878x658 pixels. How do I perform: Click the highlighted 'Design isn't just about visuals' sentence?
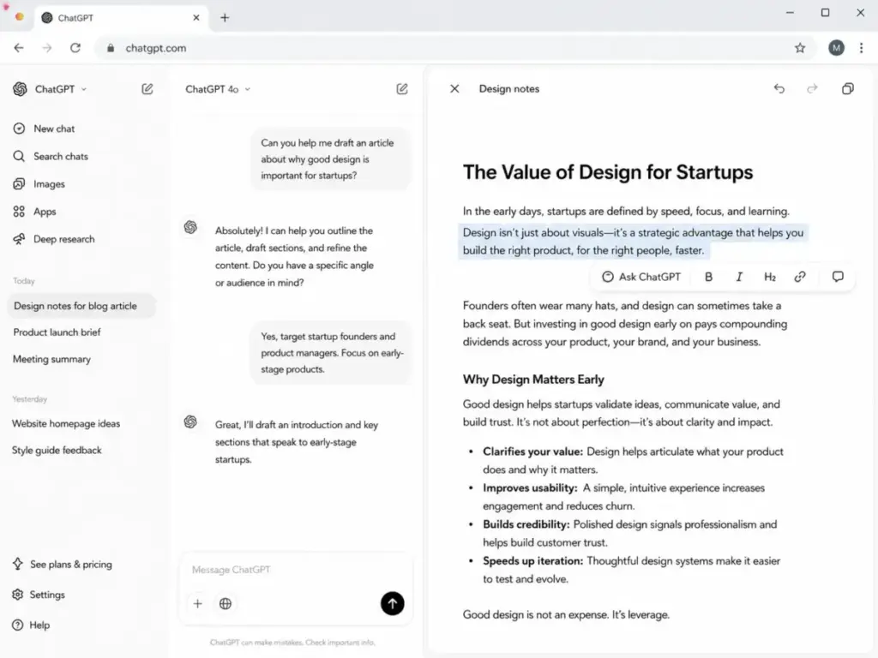[x=633, y=241]
